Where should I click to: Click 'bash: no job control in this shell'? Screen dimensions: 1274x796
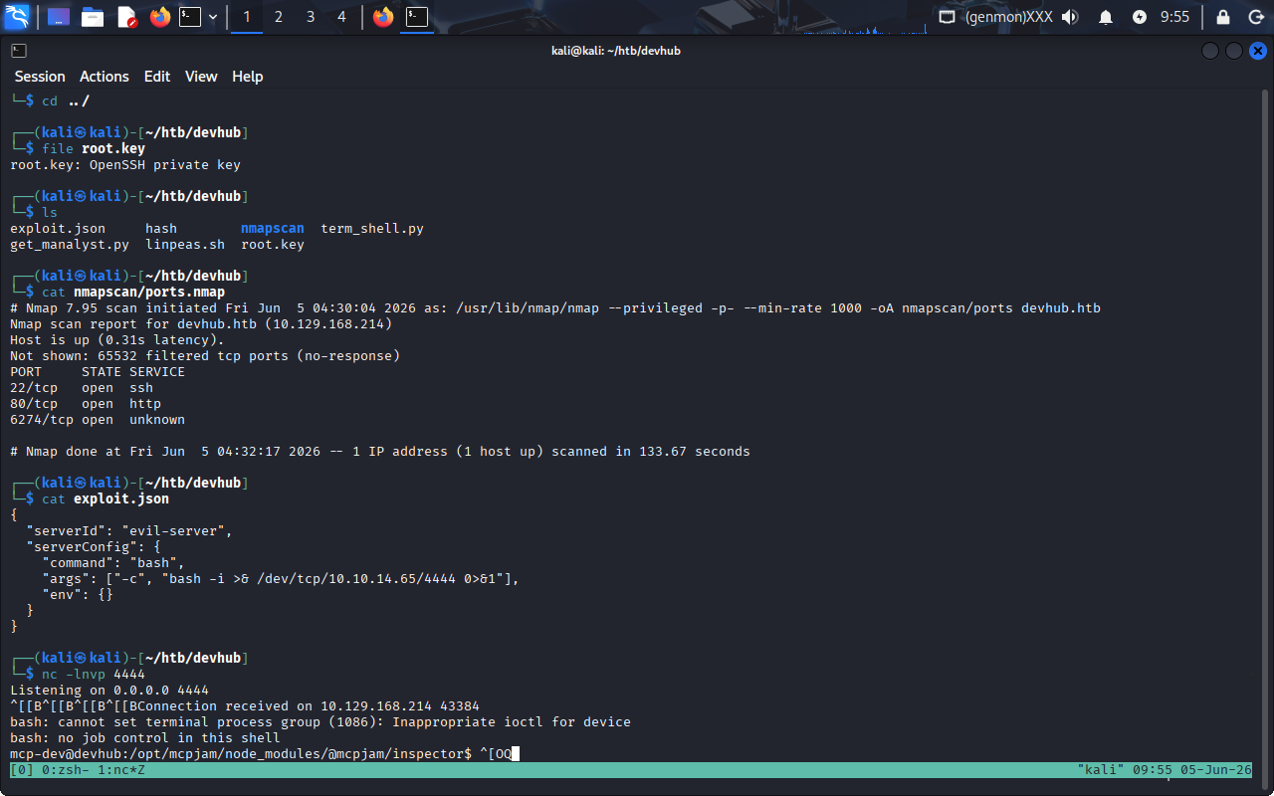tap(145, 738)
